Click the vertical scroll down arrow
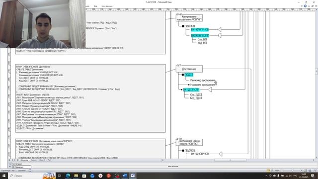The height and width of the screenshot is (179, 318). coord(317,157)
